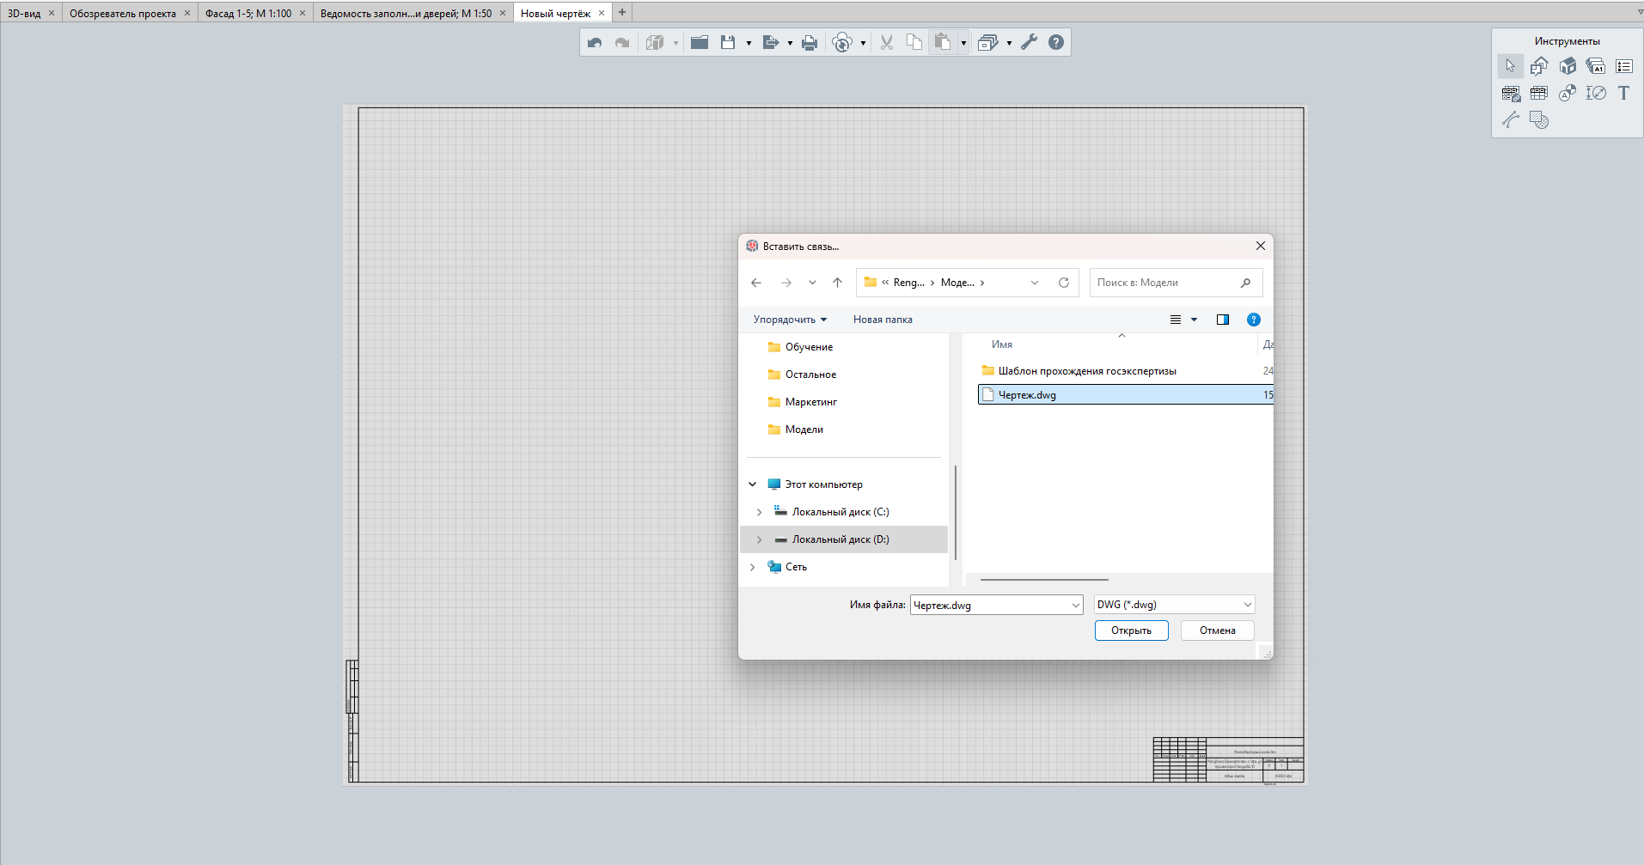Save the project with the floppy icon
This screenshot has height=865, width=1644.
728,42
